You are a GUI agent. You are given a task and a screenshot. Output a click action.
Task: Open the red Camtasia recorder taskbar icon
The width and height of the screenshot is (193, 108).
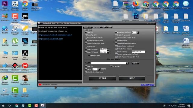(36, 106)
